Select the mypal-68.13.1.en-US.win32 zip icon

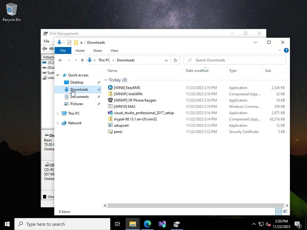point(110,119)
